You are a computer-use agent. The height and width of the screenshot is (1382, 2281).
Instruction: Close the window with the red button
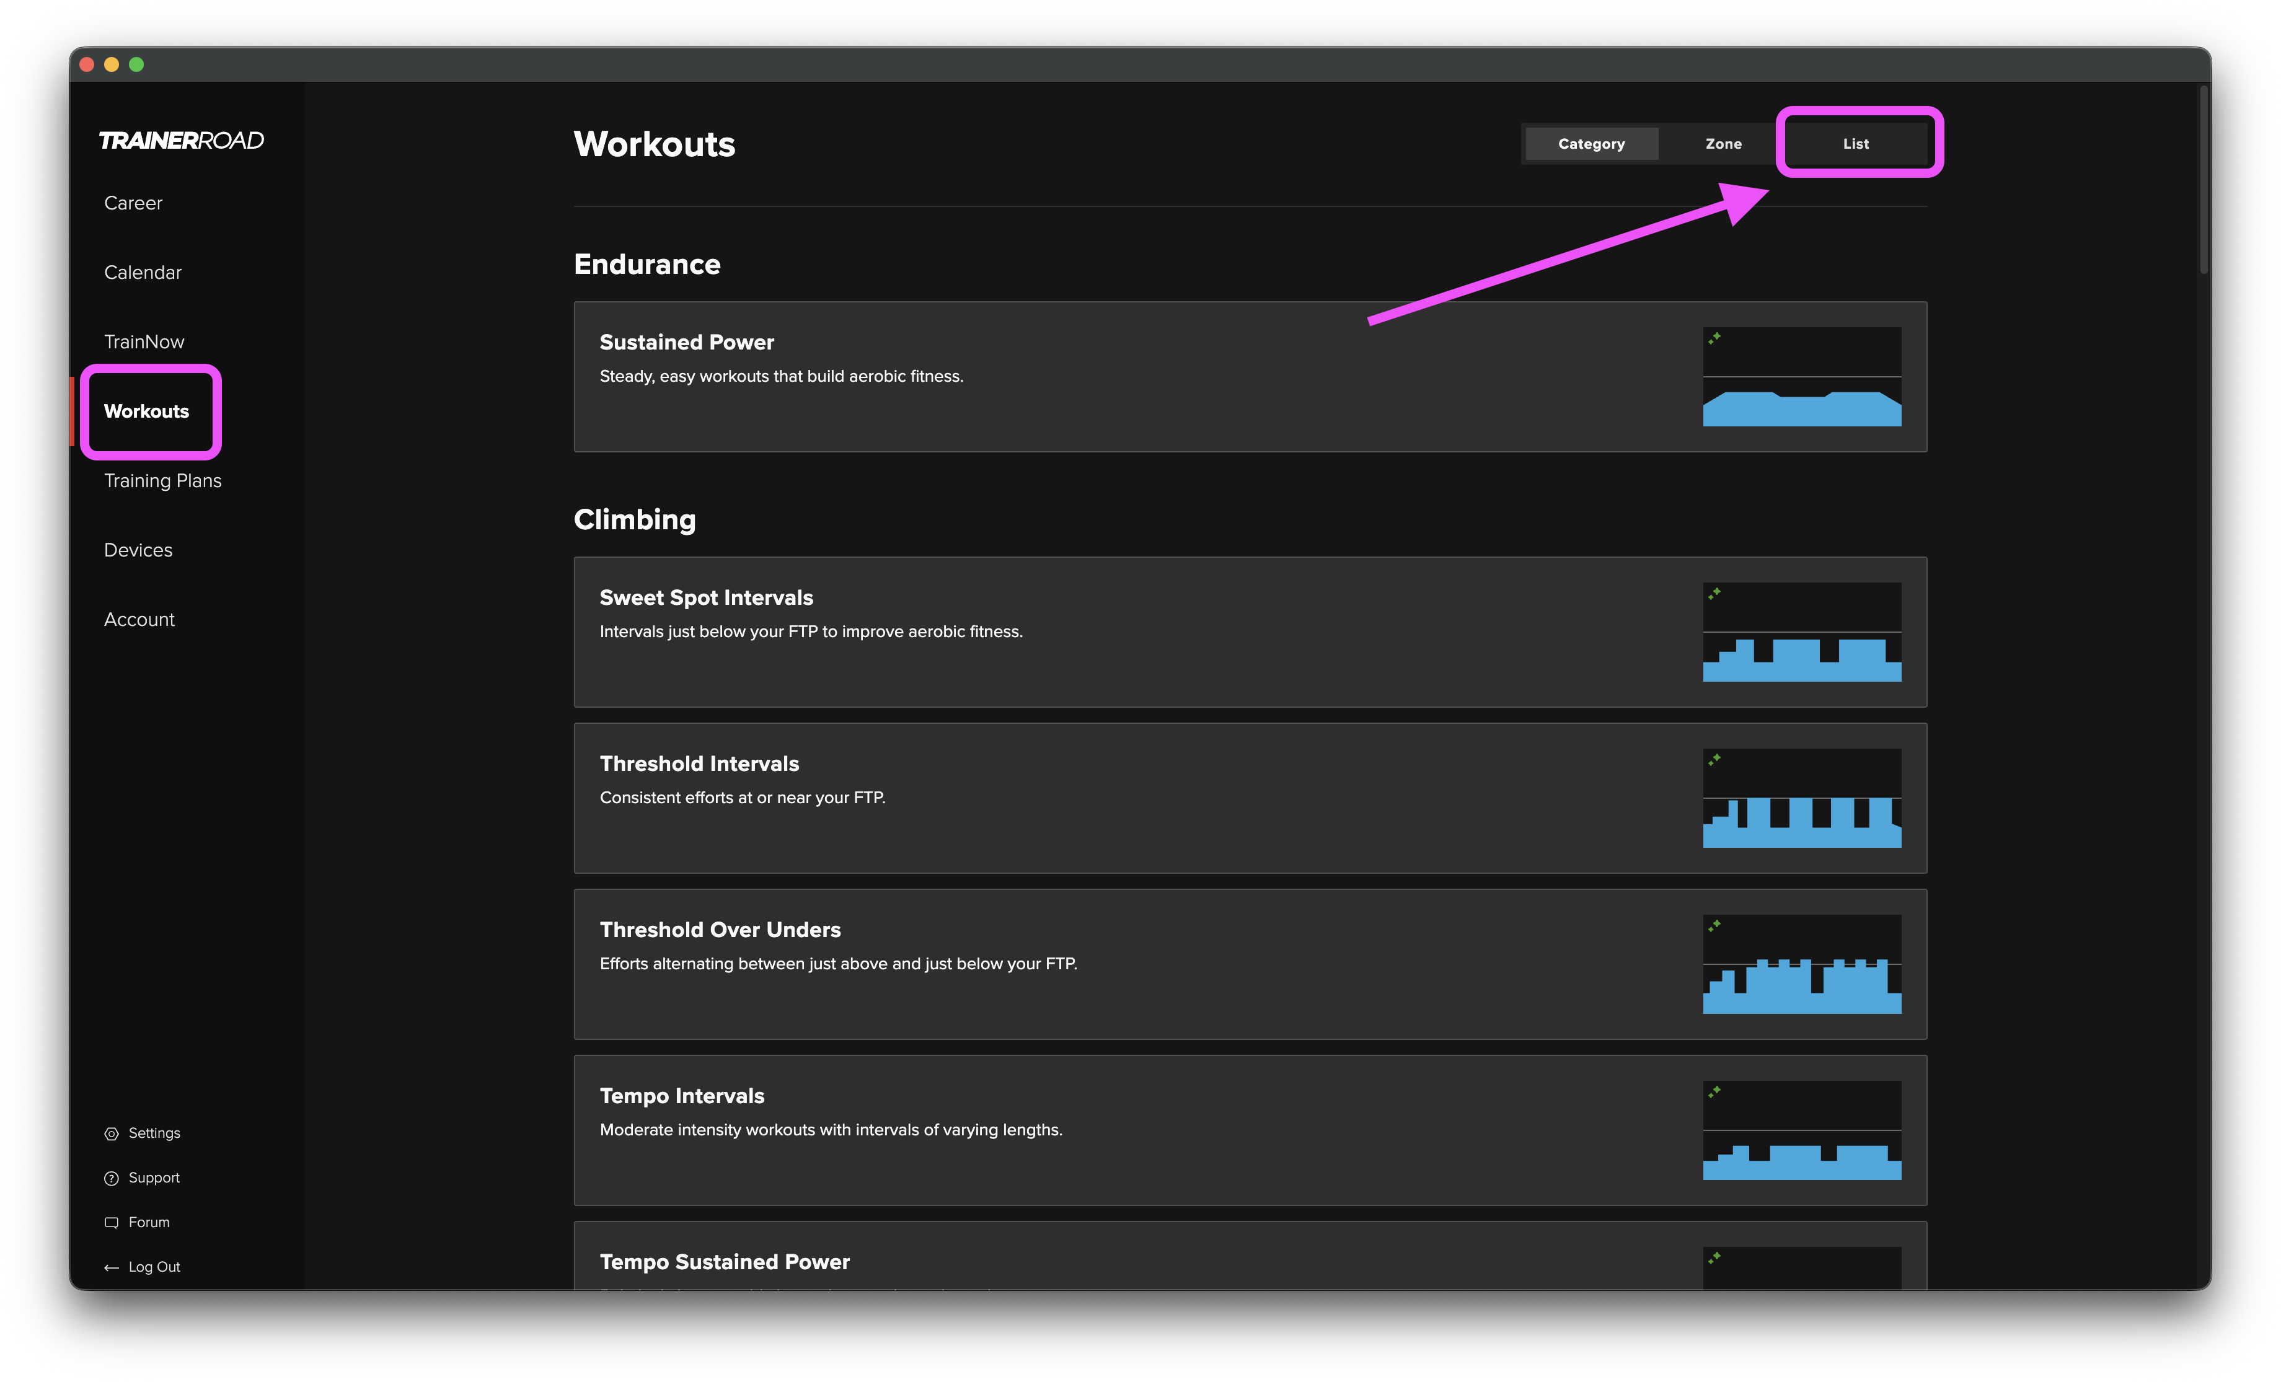click(x=87, y=64)
